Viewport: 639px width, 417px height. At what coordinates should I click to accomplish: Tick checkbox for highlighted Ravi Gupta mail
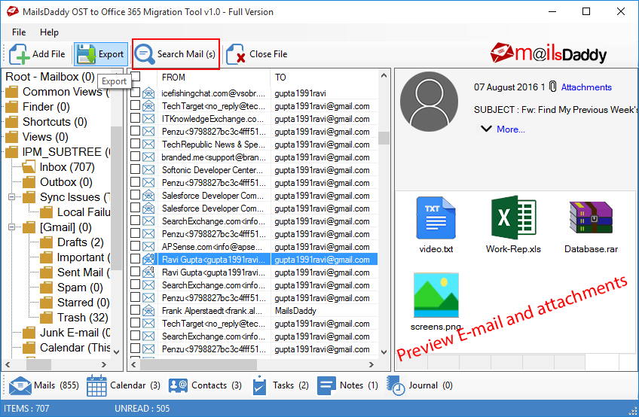click(136, 259)
